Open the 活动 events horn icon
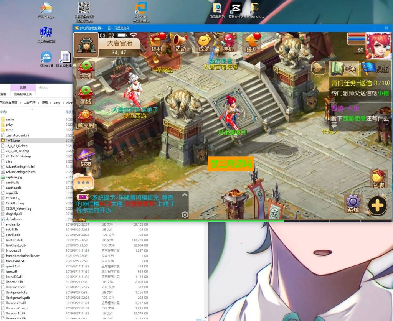 [180, 43]
